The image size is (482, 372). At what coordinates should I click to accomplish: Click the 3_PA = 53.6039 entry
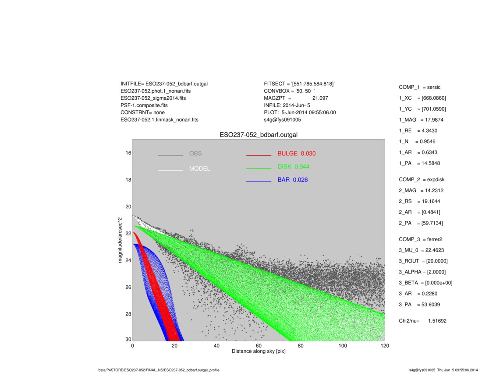click(x=419, y=305)
